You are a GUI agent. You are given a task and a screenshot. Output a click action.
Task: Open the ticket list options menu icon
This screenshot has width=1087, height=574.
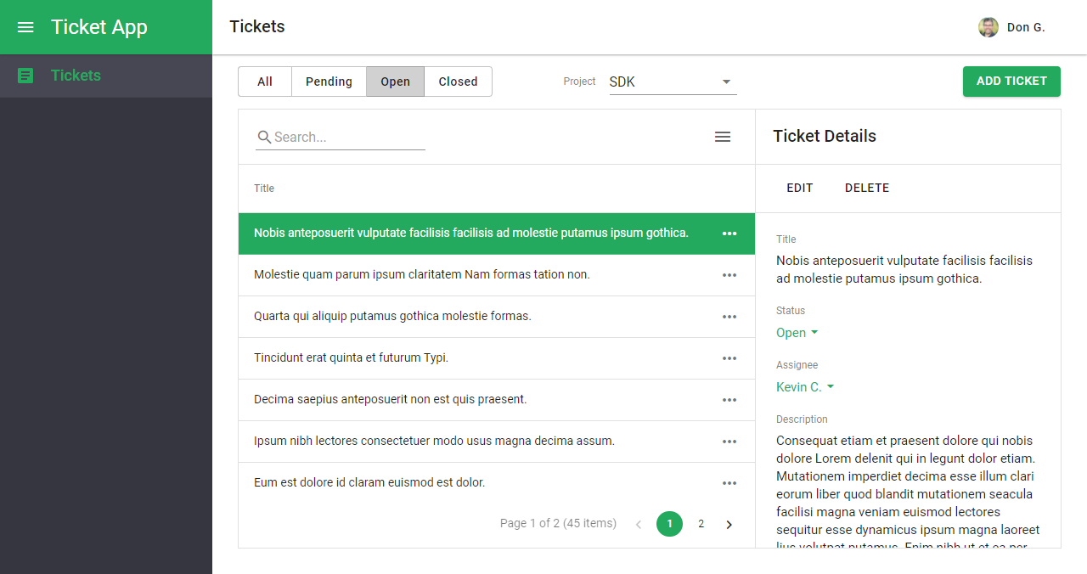click(723, 136)
